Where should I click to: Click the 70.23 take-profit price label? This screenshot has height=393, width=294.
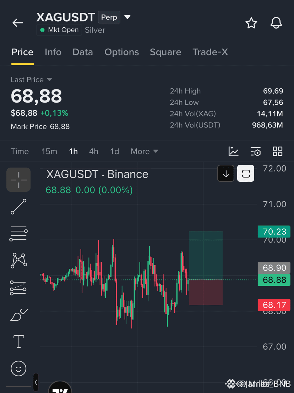pos(274,231)
